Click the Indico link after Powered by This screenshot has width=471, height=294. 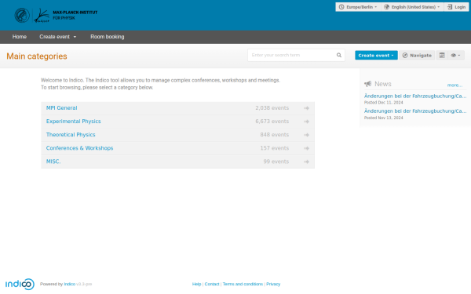pyautogui.click(x=69, y=284)
